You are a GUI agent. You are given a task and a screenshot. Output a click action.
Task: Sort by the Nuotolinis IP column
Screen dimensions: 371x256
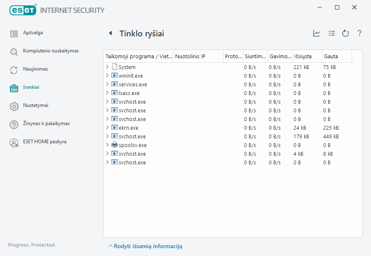point(198,56)
